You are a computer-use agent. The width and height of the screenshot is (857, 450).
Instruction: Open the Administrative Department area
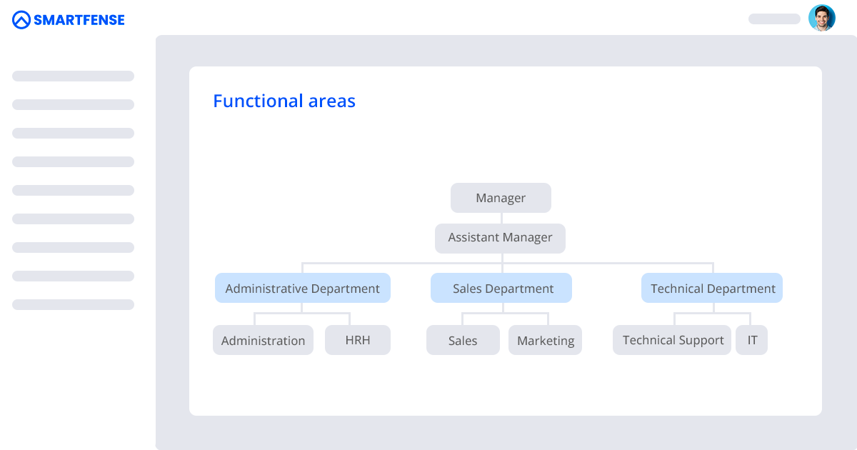click(303, 288)
